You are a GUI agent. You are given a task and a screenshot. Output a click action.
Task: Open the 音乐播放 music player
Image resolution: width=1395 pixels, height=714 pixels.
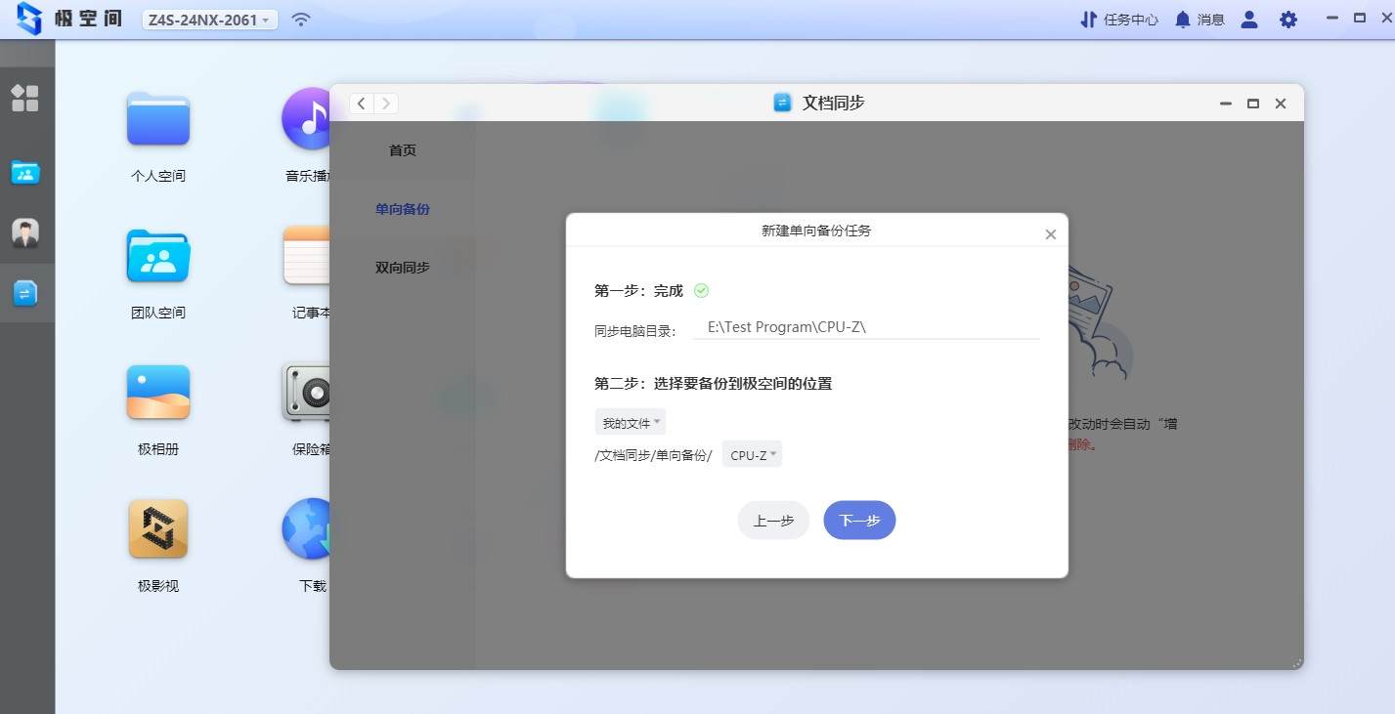(x=309, y=118)
